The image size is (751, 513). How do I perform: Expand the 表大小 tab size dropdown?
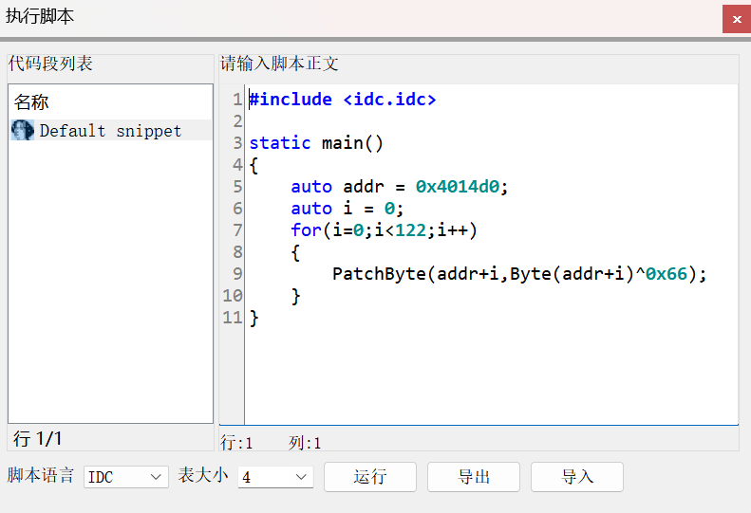(x=275, y=477)
